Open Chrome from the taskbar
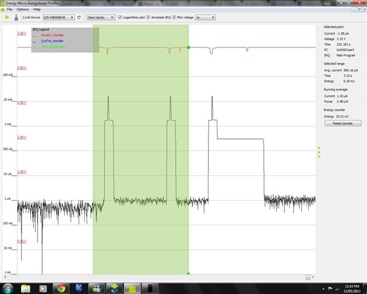Screen dimensions: 367x294 (x=60, y=288)
